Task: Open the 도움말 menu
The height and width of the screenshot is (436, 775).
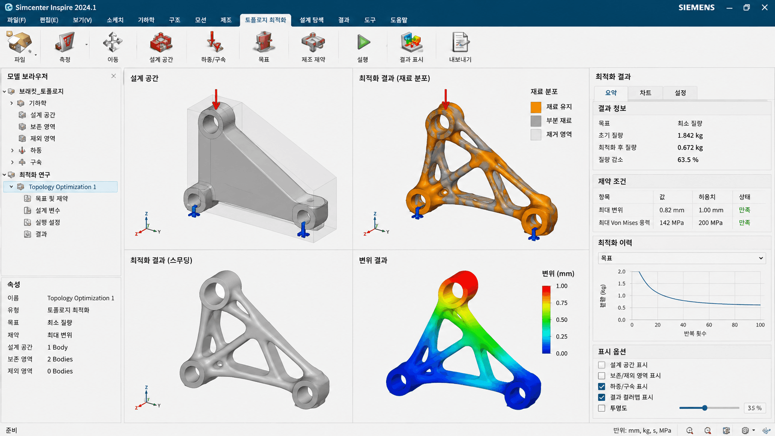Action: [399, 20]
